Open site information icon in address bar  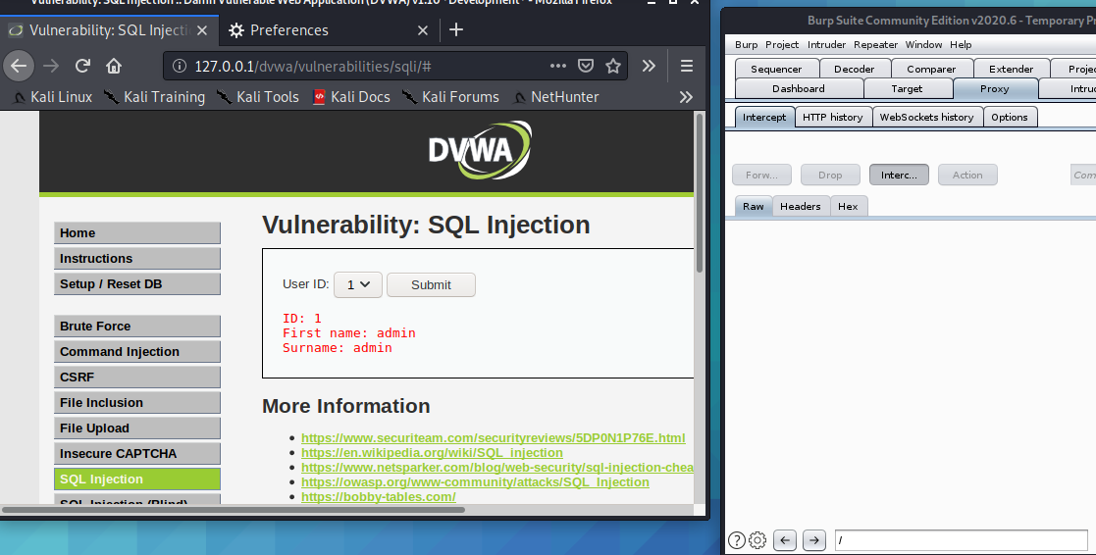tap(179, 67)
